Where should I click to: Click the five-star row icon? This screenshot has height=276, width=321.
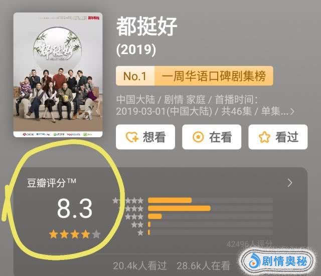128,200
